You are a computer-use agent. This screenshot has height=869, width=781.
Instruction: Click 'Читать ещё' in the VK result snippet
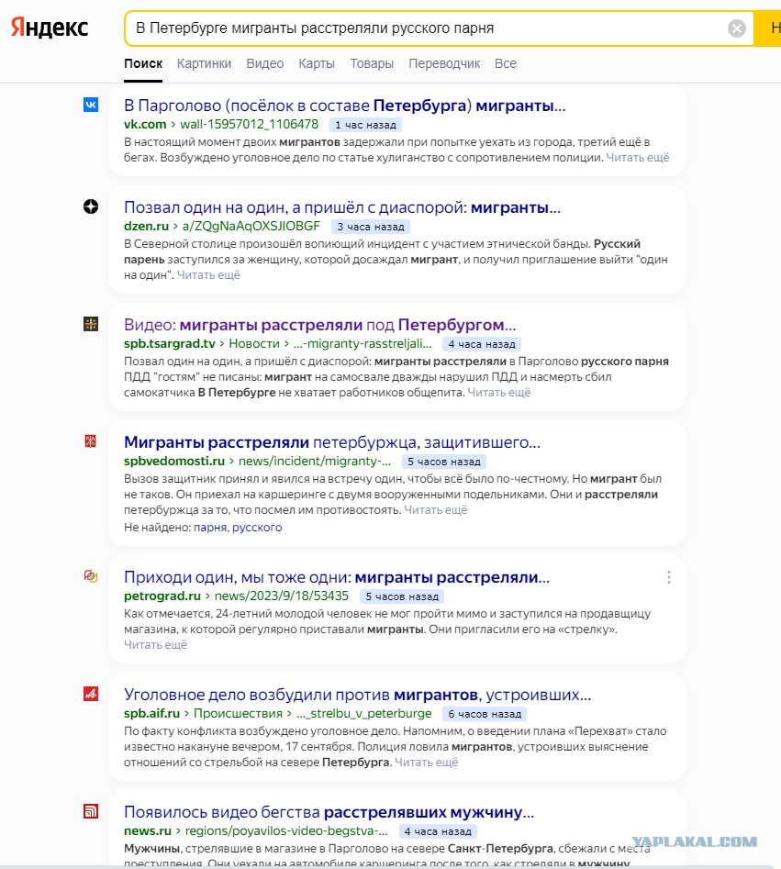point(638,158)
